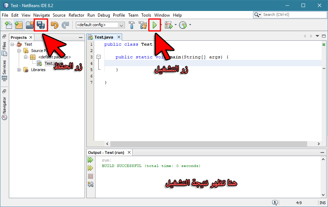Open the Help menu
Screen dimensions: 328x207
[177, 15]
